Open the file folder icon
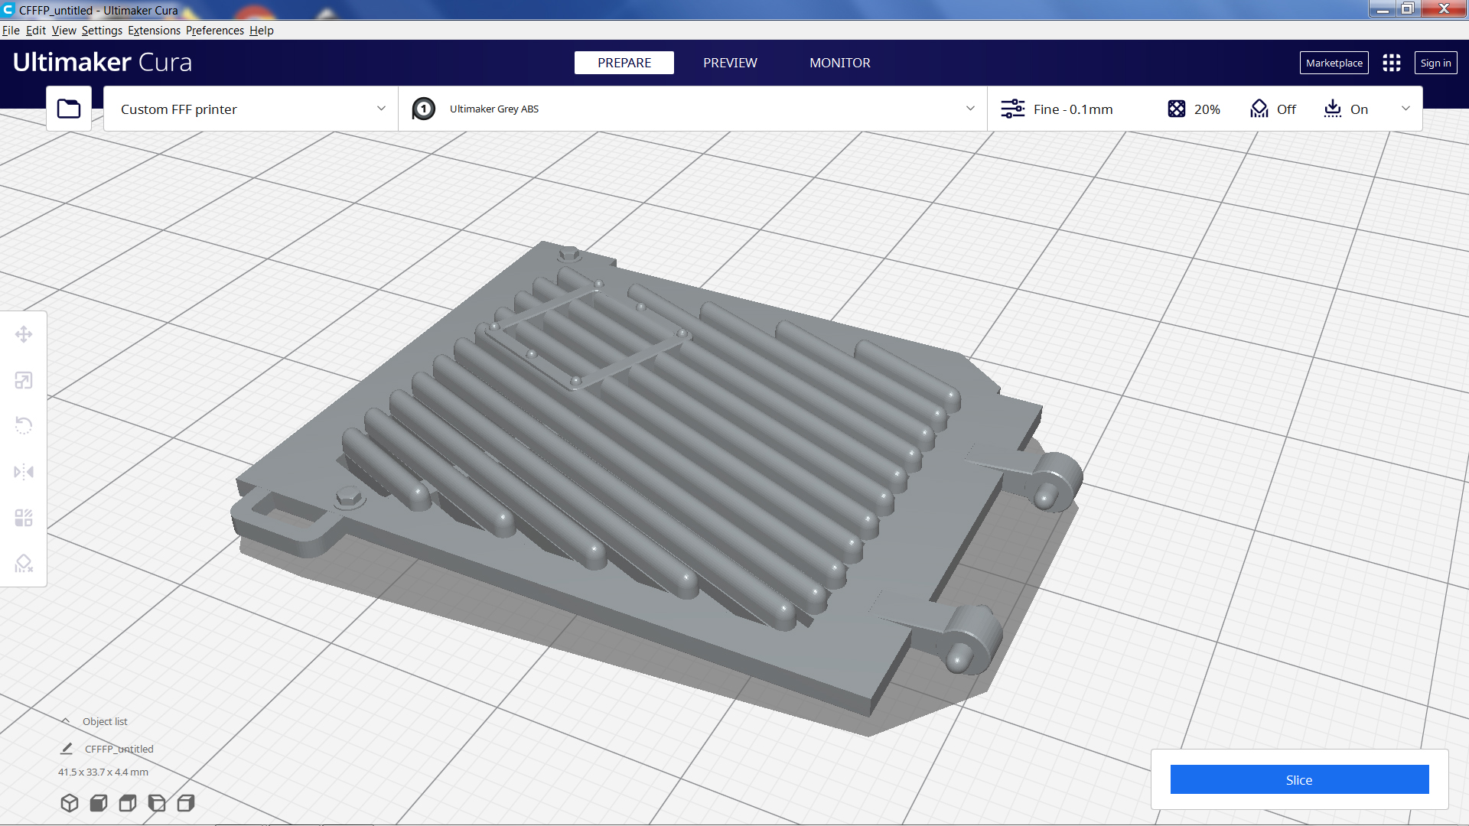This screenshot has height=826, width=1469. pos(69,109)
